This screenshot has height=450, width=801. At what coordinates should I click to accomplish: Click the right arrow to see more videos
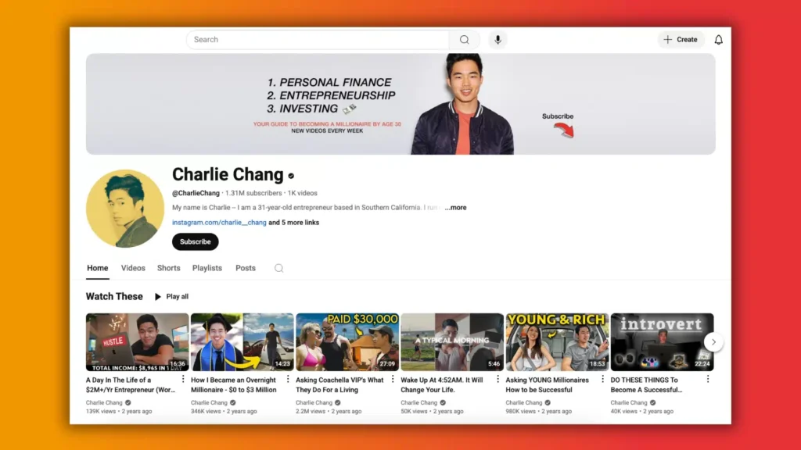coord(713,341)
